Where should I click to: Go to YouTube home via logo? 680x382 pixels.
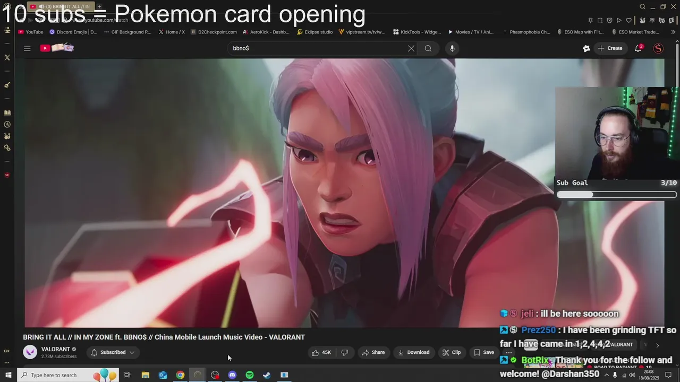[x=57, y=48]
